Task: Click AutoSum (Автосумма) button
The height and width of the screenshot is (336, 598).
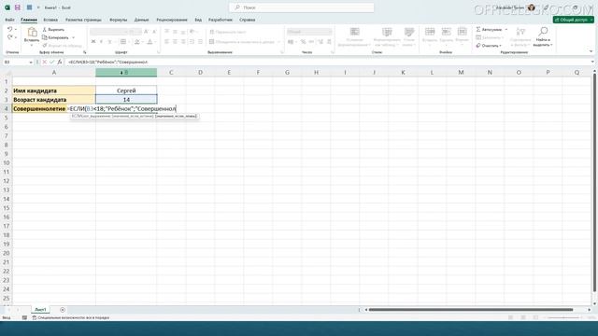Action: [489, 29]
